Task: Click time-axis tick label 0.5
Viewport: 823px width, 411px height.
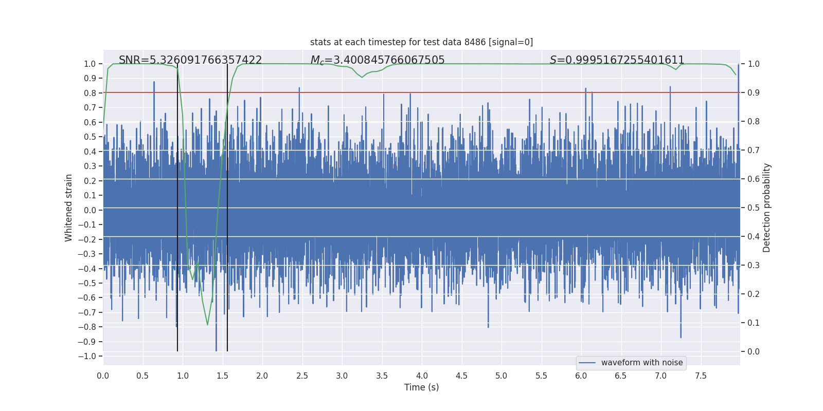Action: pyautogui.click(x=142, y=376)
